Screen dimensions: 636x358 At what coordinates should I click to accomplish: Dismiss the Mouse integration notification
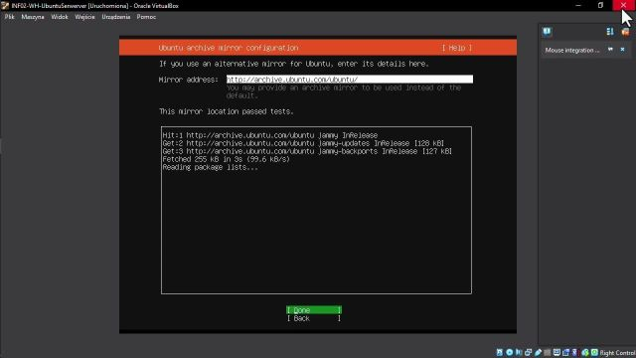coord(623,50)
